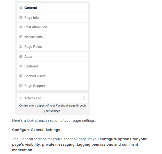
Task: Open the Featured section
Action: [x=31, y=66]
